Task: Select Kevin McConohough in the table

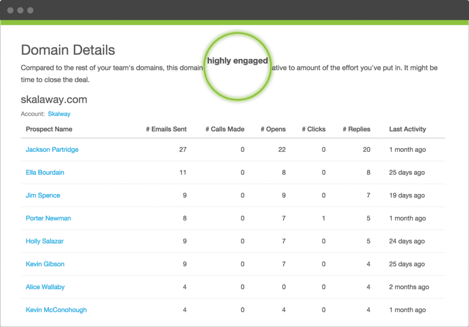Action: coord(56,310)
